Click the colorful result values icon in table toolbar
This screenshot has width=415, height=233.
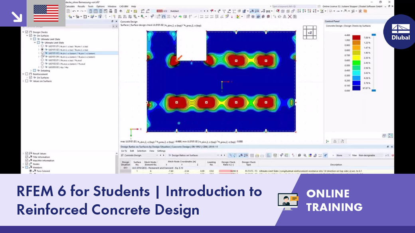(310, 155)
